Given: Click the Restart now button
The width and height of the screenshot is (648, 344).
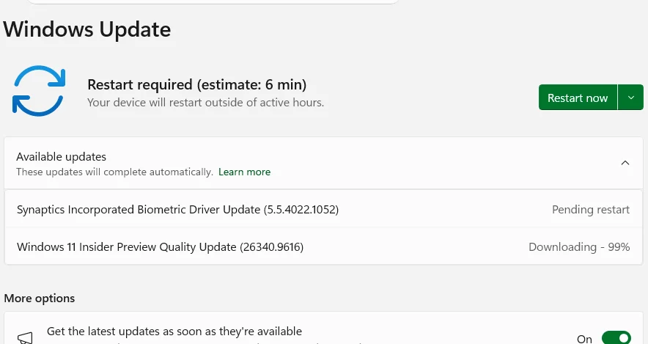Looking at the screenshot, I should [578, 98].
